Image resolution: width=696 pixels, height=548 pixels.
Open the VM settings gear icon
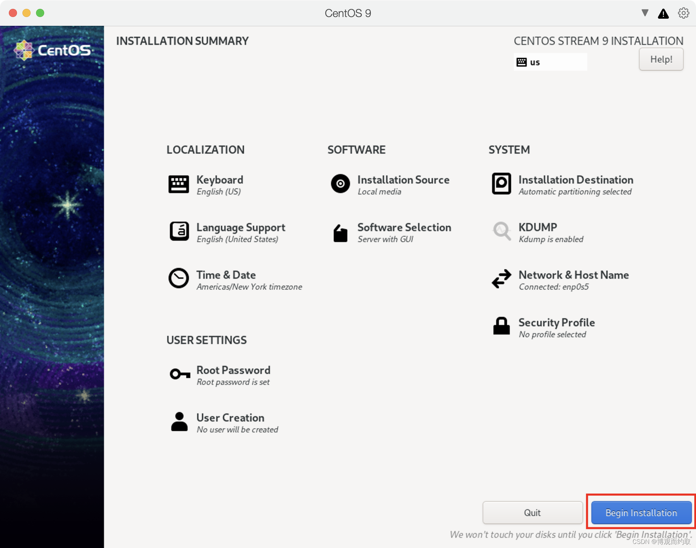(683, 13)
